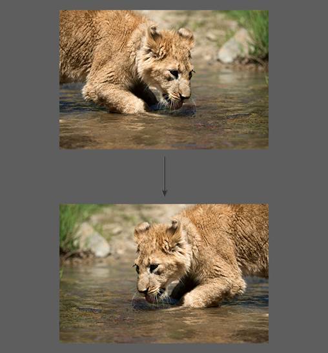Image resolution: width=328 pixels, height=353 pixels.
Task: Click the green grass in the bottom photo
Action: [x=74, y=224]
